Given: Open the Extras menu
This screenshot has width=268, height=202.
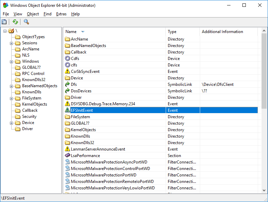Looking at the screenshot, I should [x=61, y=14].
